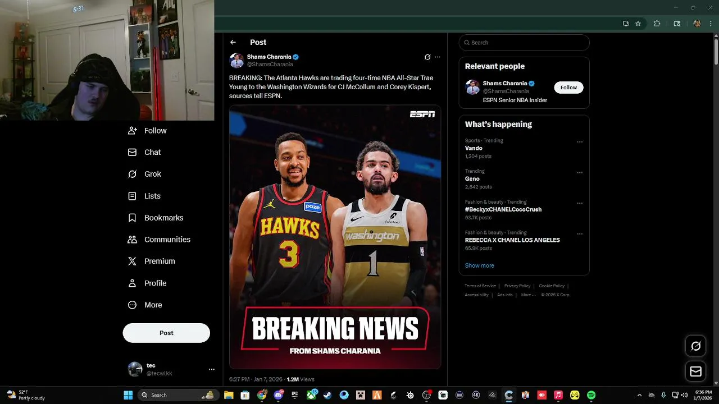Image resolution: width=719 pixels, height=404 pixels.
Task: Click the install app icon in address bar
Action: point(626,24)
